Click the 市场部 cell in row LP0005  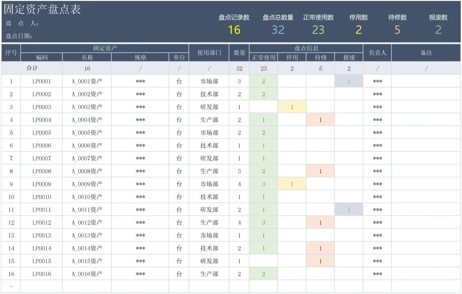click(209, 133)
